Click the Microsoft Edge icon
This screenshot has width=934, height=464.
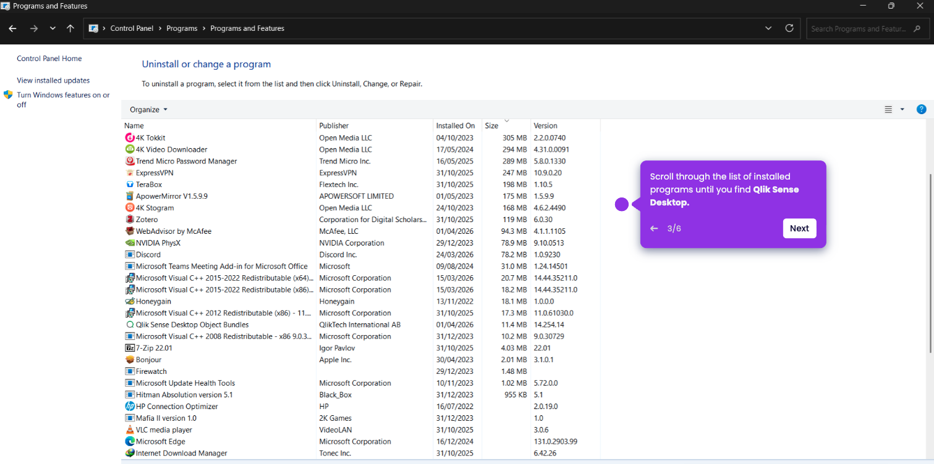(130, 442)
